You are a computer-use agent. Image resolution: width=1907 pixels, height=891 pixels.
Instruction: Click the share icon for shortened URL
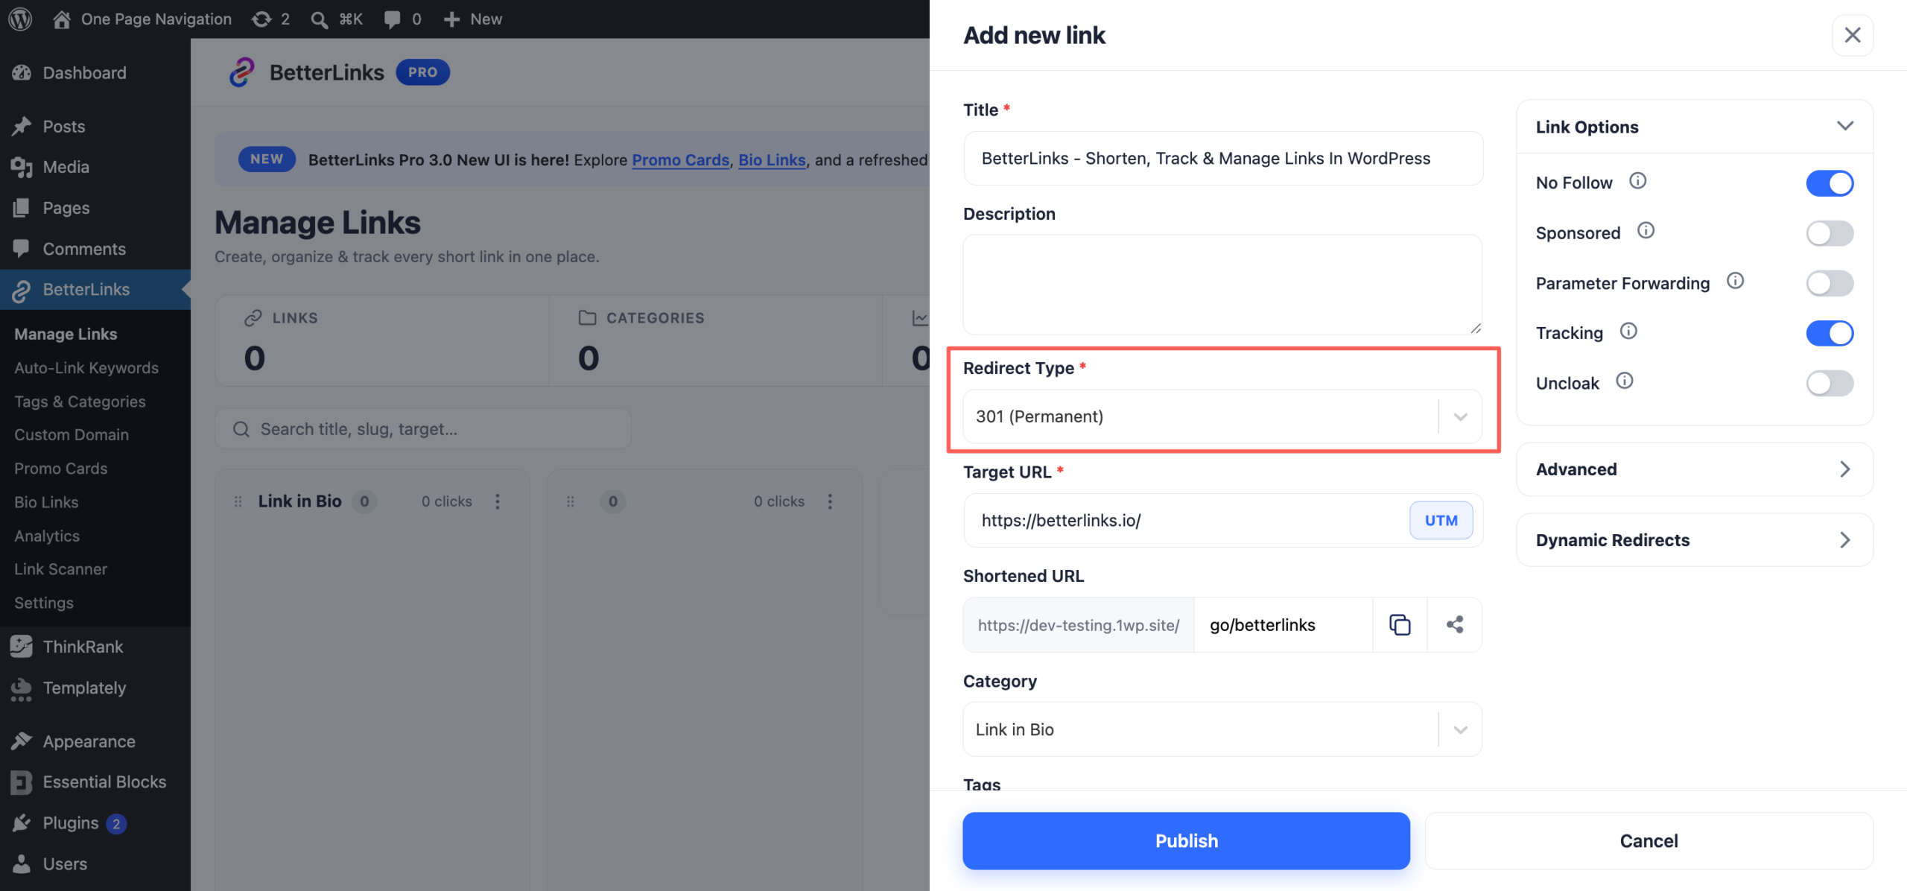[x=1454, y=624]
